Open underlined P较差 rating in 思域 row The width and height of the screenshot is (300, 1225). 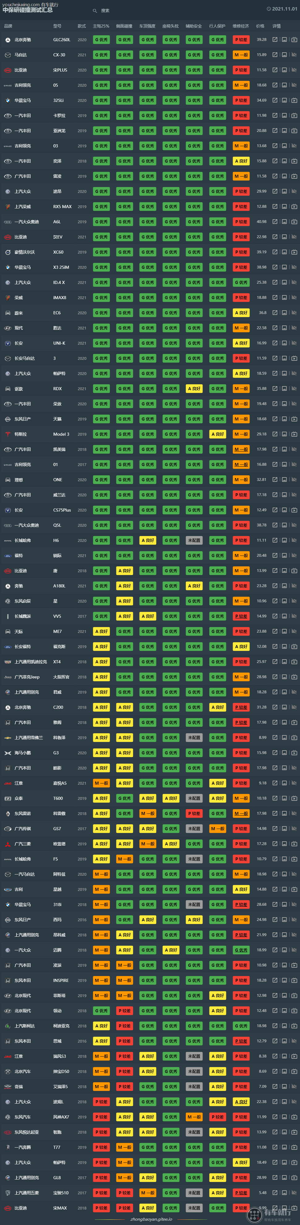click(x=241, y=1041)
